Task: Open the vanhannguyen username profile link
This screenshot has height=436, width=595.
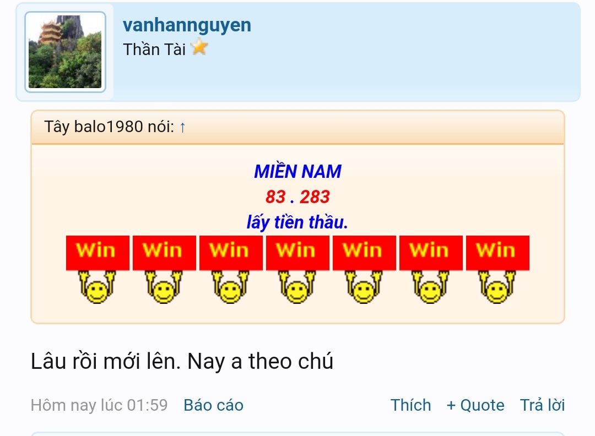Action: [187, 25]
